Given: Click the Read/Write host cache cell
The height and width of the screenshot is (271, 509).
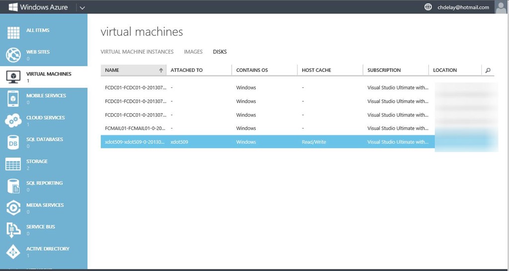Looking at the screenshot, I should coord(314,142).
